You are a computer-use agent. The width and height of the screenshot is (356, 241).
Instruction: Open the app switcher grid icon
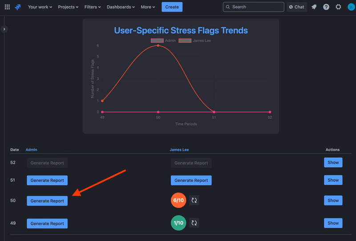(x=7, y=7)
